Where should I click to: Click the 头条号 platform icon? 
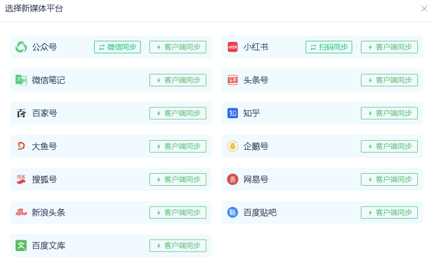[x=233, y=80]
